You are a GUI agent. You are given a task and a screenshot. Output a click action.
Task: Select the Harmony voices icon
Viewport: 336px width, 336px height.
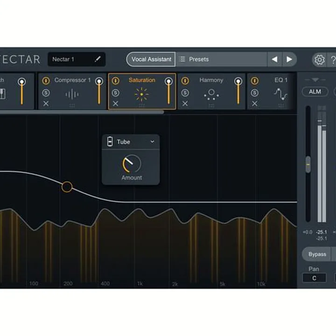tap(211, 94)
